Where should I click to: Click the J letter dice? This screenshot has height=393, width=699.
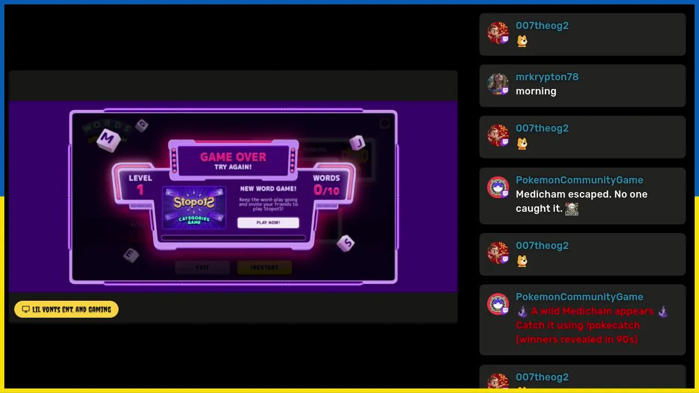tap(358, 143)
